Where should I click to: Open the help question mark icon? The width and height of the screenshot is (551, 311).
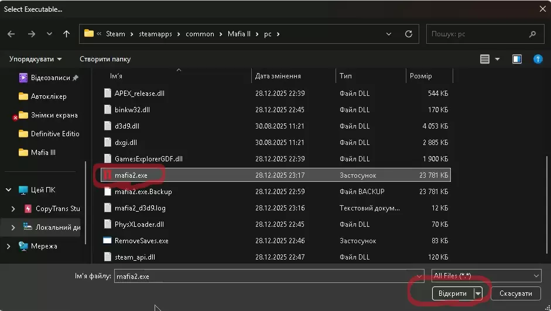pyautogui.click(x=538, y=59)
